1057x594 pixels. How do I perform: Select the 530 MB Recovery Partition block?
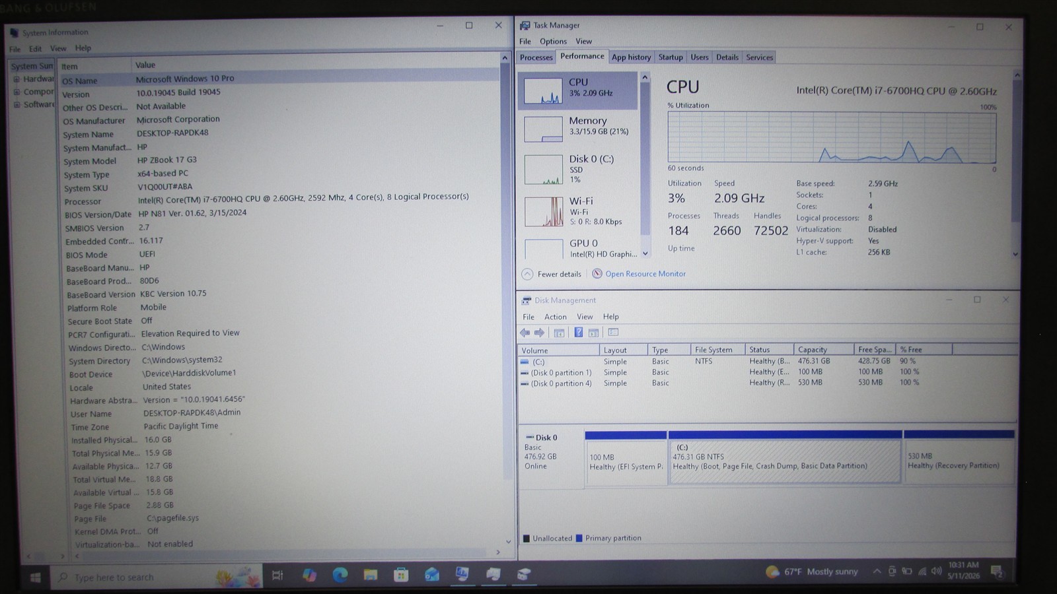(959, 458)
